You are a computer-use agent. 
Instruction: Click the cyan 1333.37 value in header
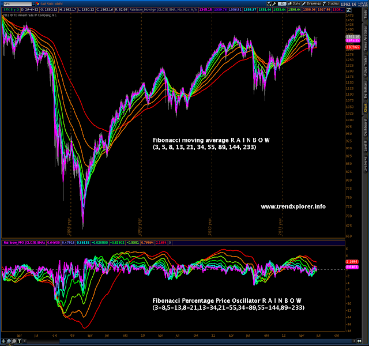coord(250,10)
